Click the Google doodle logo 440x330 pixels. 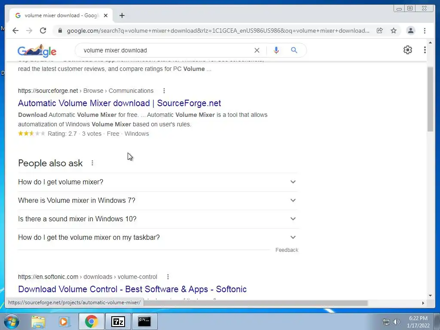pyautogui.click(x=37, y=51)
